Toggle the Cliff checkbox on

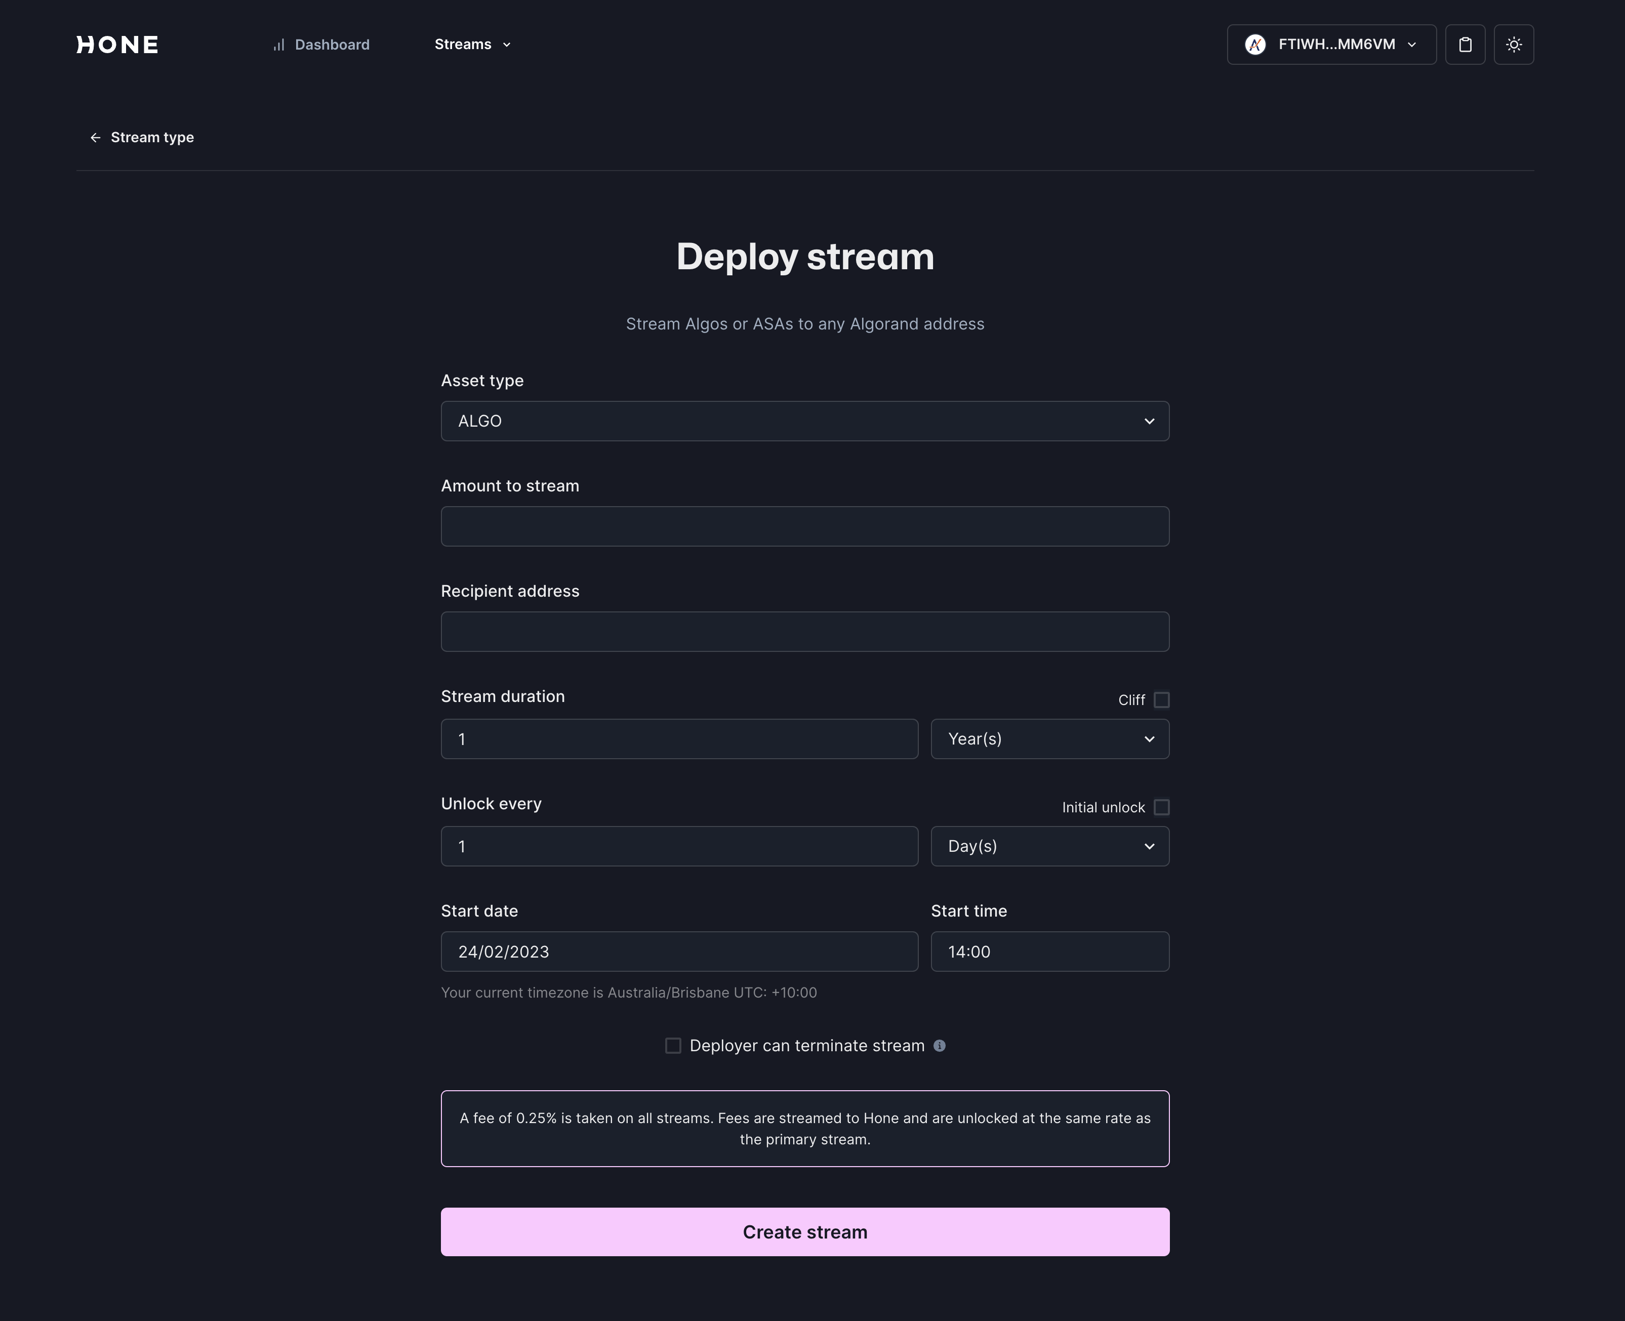click(x=1160, y=699)
